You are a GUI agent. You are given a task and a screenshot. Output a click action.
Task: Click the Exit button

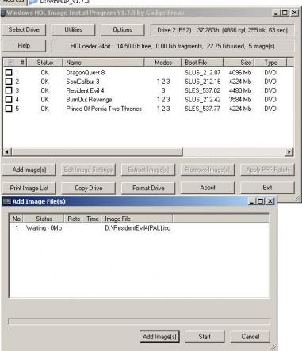click(267, 188)
